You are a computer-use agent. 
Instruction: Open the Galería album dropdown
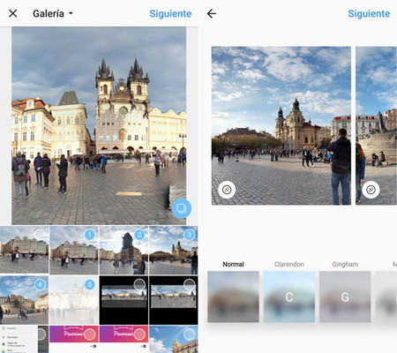pyautogui.click(x=53, y=13)
